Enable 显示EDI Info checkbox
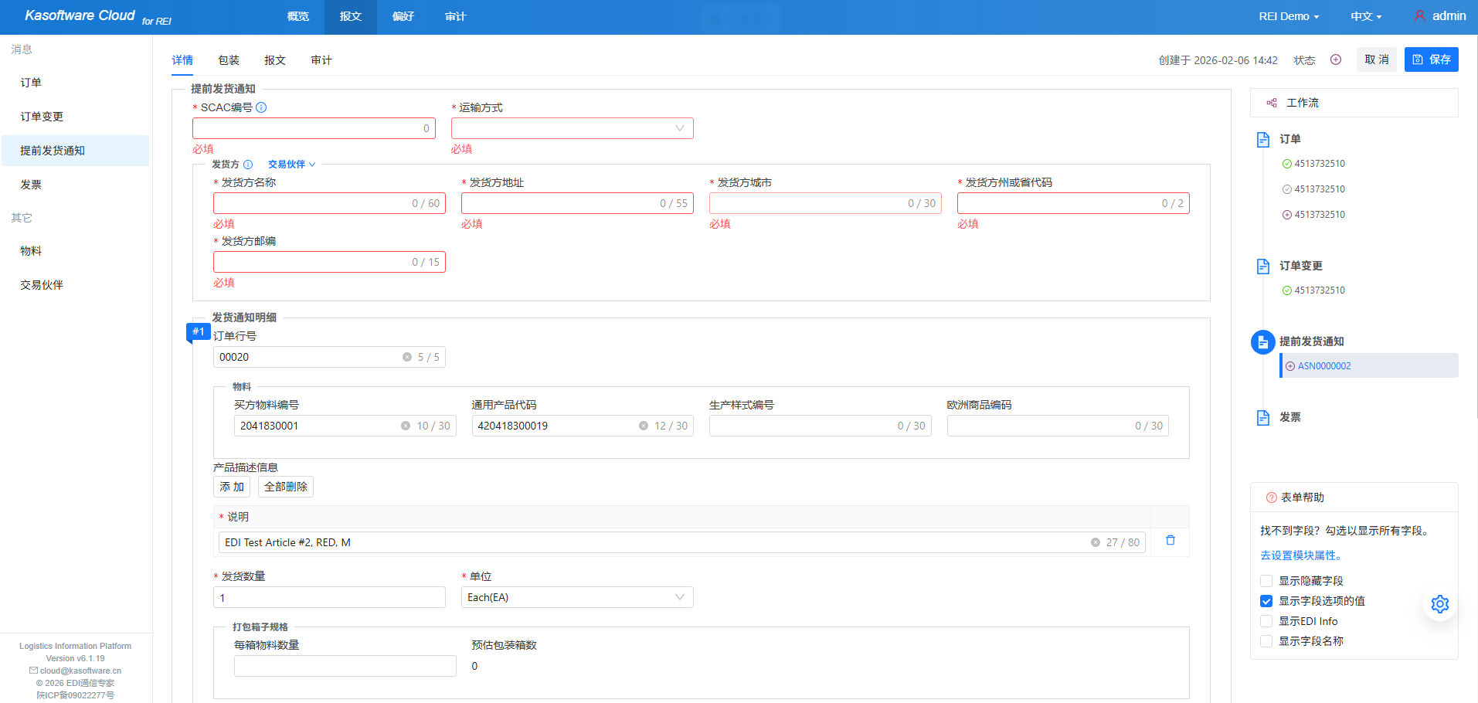Image resolution: width=1478 pixels, height=703 pixels. coord(1266,621)
